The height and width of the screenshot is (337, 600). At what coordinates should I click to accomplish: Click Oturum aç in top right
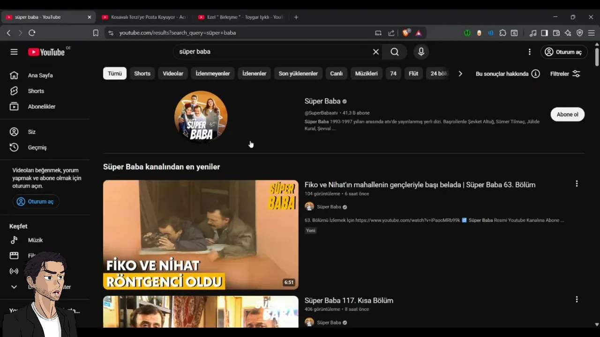(564, 52)
